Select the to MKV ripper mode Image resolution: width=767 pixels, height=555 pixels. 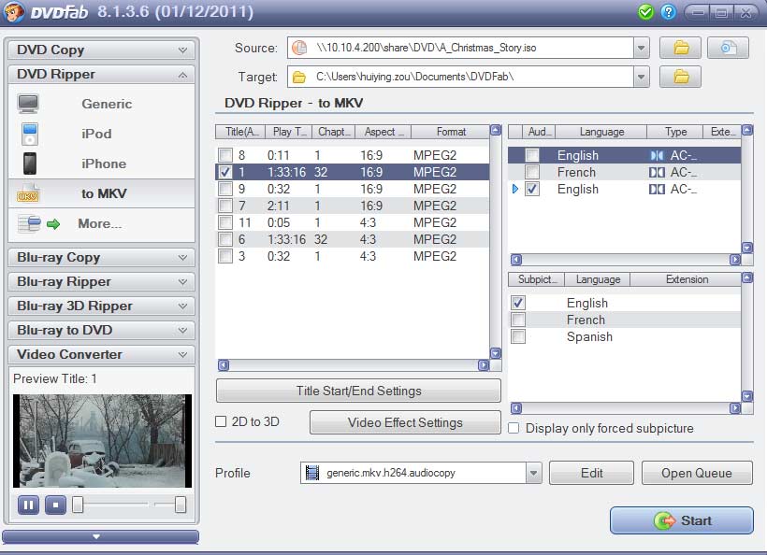tap(103, 193)
